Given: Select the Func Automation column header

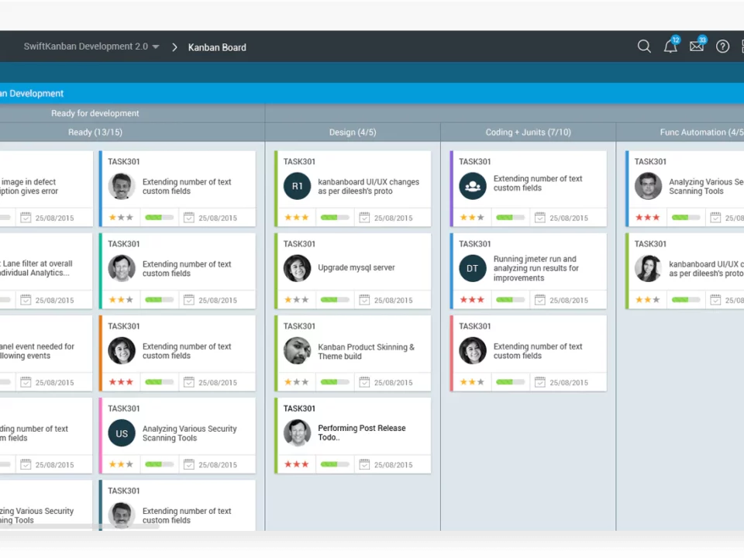Looking at the screenshot, I should click(x=701, y=133).
